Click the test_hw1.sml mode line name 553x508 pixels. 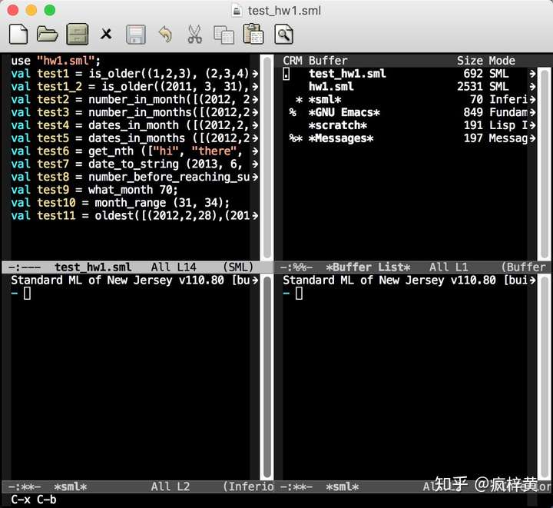(x=93, y=267)
